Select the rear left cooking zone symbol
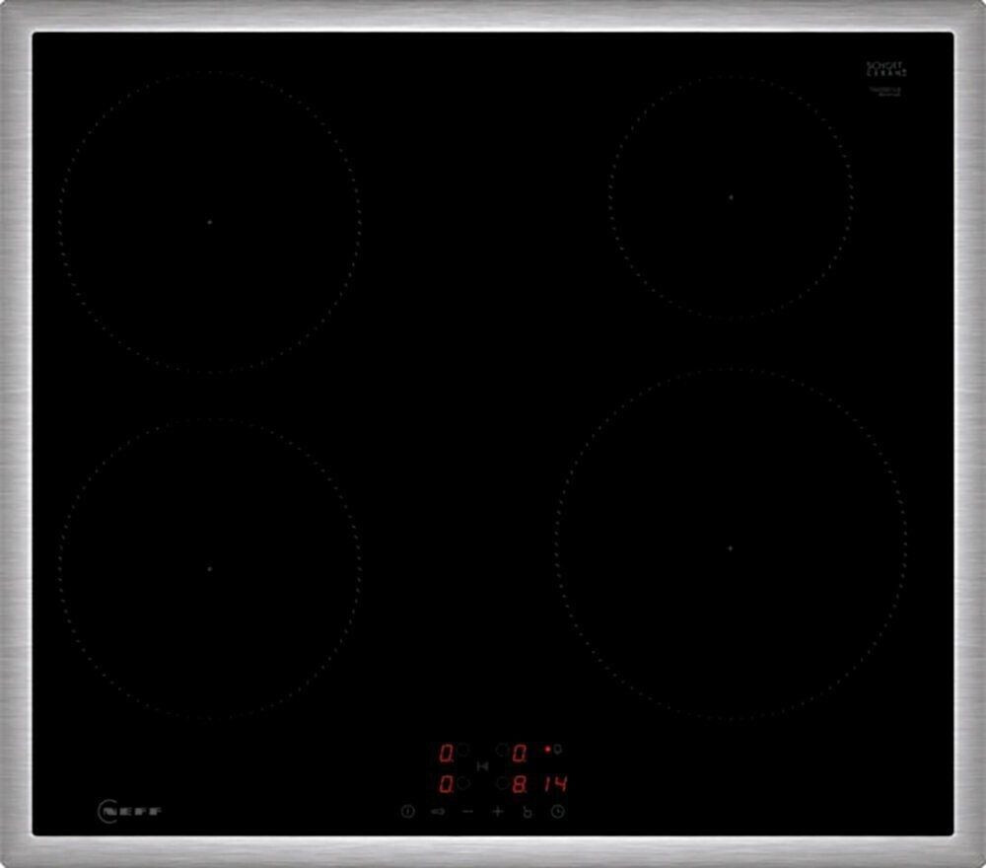Image resolution: width=986 pixels, height=868 pixels. 463,749
